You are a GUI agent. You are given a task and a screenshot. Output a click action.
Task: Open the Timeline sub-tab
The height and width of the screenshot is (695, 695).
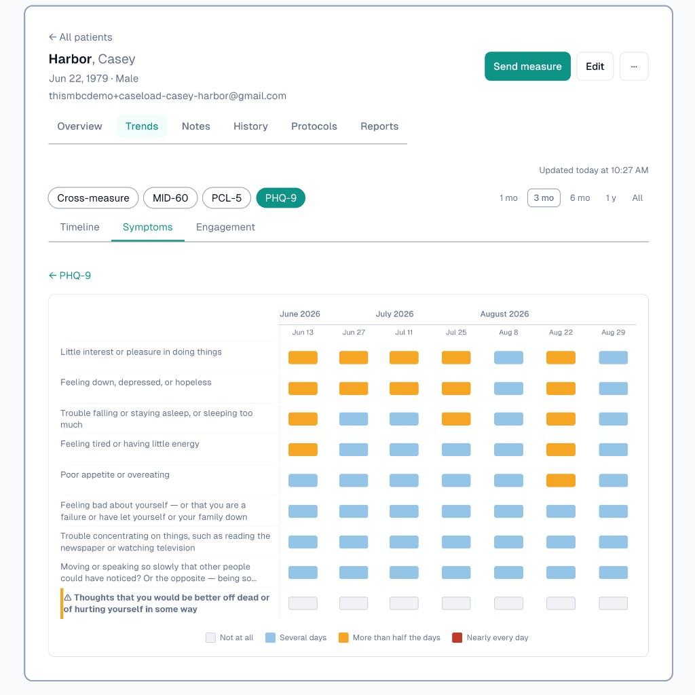tap(80, 227)
